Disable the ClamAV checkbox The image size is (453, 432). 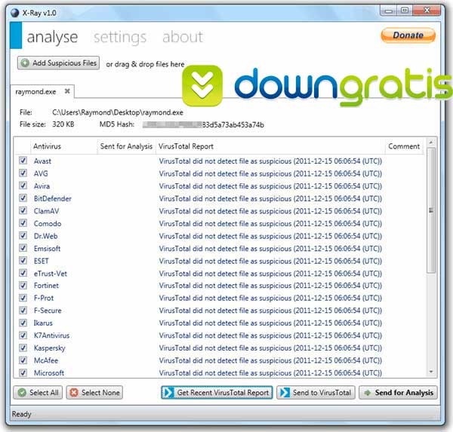click(x=23, y=210)
